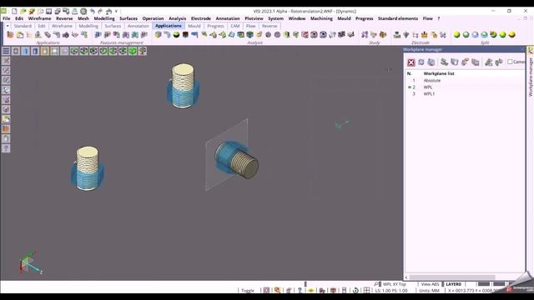The image size is (534, 300).
Task: Click the LAYER0 status field
Action: click(x=453, y=284)
